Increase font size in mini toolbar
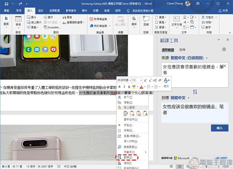The image size is (233, 169). (x=145, y=81)
